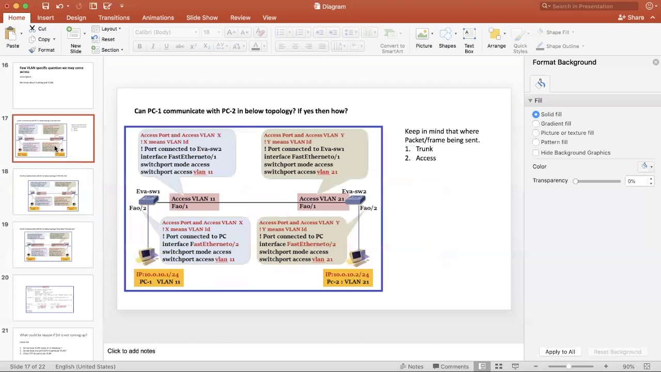The image size is (661, 372).
Task: Click Apply to All button
Action: point(560,352)
